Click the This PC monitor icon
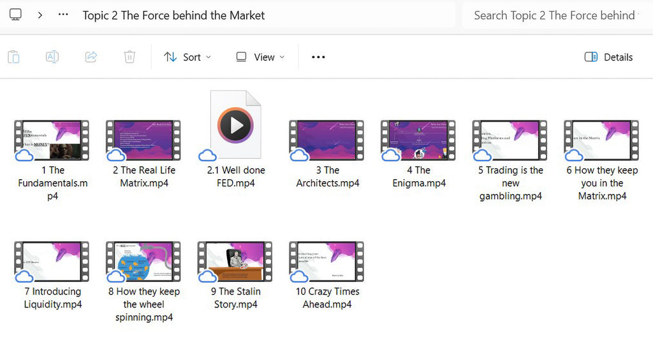Image resolution: width=653 pixels, height=347 pixels. pyautogui.click(x=16, y=15)
